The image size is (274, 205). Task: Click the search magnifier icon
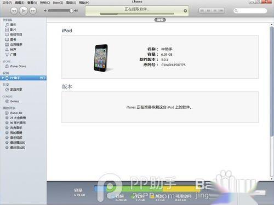(x=236, y=11)
